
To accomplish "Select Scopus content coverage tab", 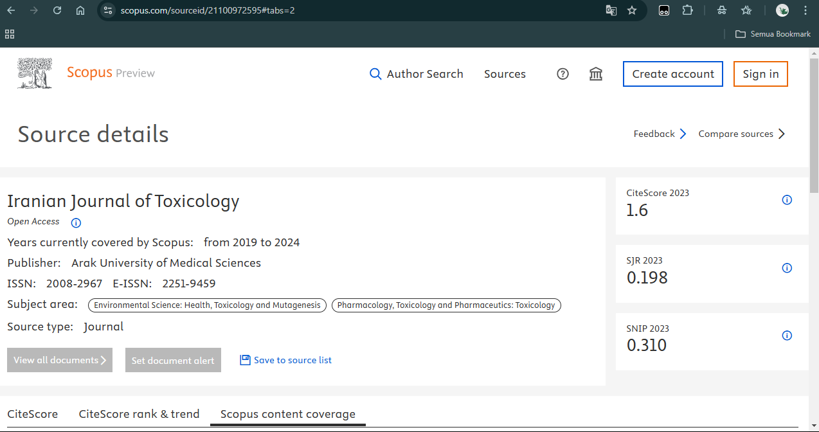I will (287, 414).
